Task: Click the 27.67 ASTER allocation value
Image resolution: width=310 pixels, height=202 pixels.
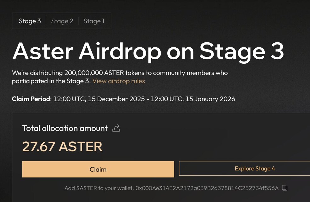Action: pyautogui.click(x=62, y=146)
